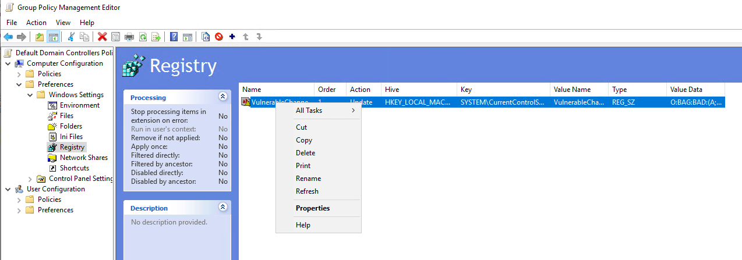Click the Move Up arrow icon

click(x=246, y=37)
